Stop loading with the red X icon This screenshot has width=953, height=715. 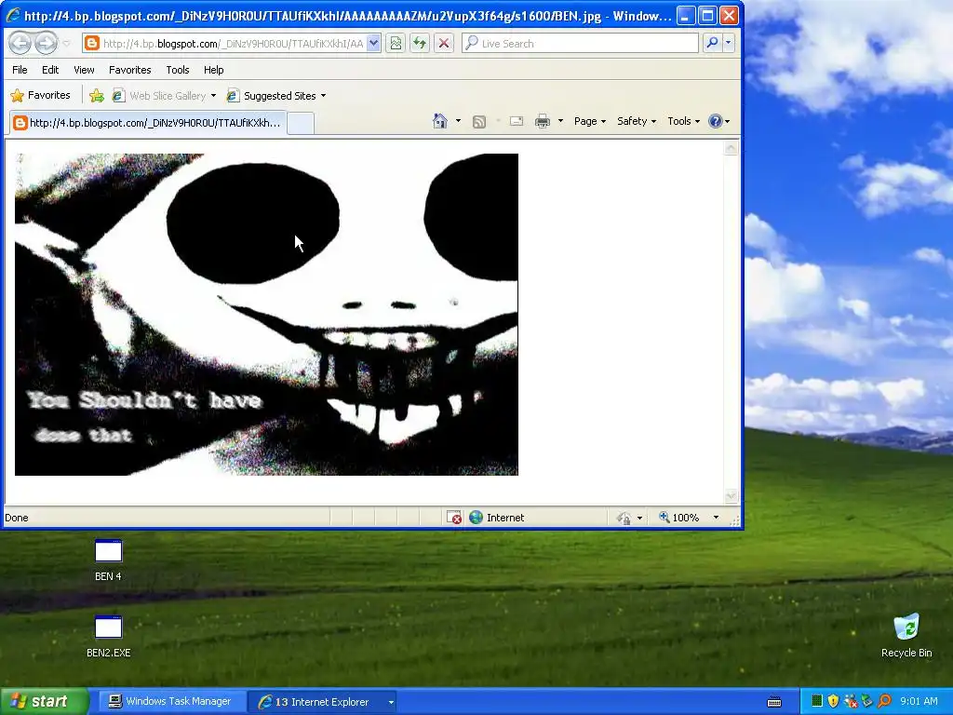(444, 43)
